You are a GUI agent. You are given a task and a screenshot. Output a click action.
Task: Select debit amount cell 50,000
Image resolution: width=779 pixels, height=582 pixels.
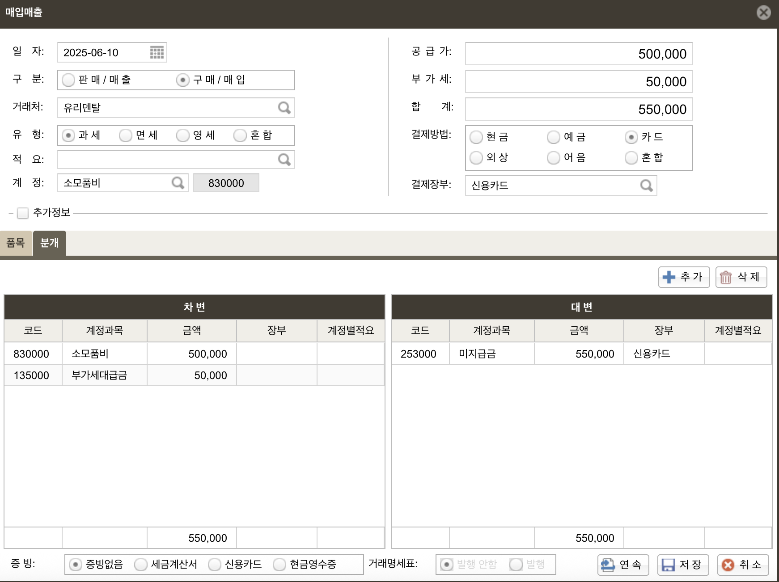tap(192, 375)
